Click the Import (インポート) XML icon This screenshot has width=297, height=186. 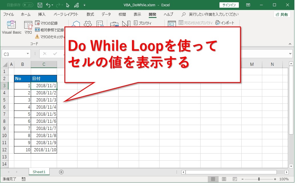(x=225, y=23)
